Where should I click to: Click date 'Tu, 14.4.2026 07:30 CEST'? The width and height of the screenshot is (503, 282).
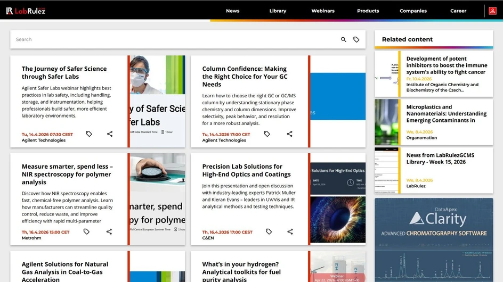click(x=47, y=135)
